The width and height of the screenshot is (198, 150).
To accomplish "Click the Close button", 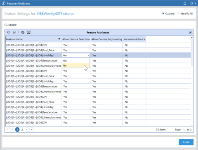I will (186, 142).
